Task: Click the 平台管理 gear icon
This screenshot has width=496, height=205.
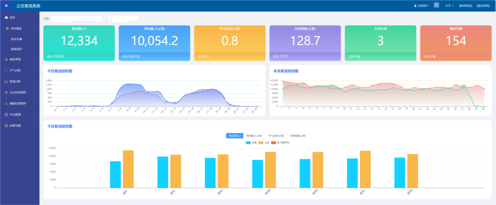Action: (6, 114)
